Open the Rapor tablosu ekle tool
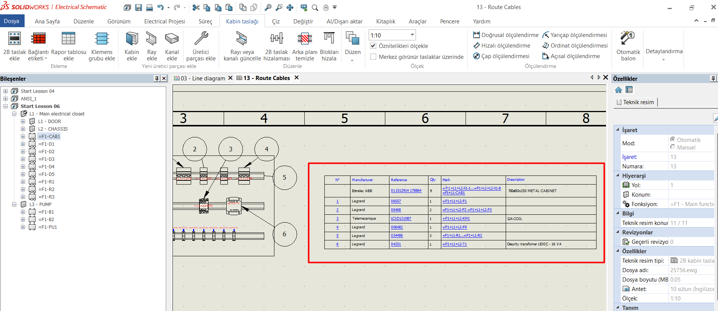The width and height of the screenshot is (718, 311). [69, 38]
